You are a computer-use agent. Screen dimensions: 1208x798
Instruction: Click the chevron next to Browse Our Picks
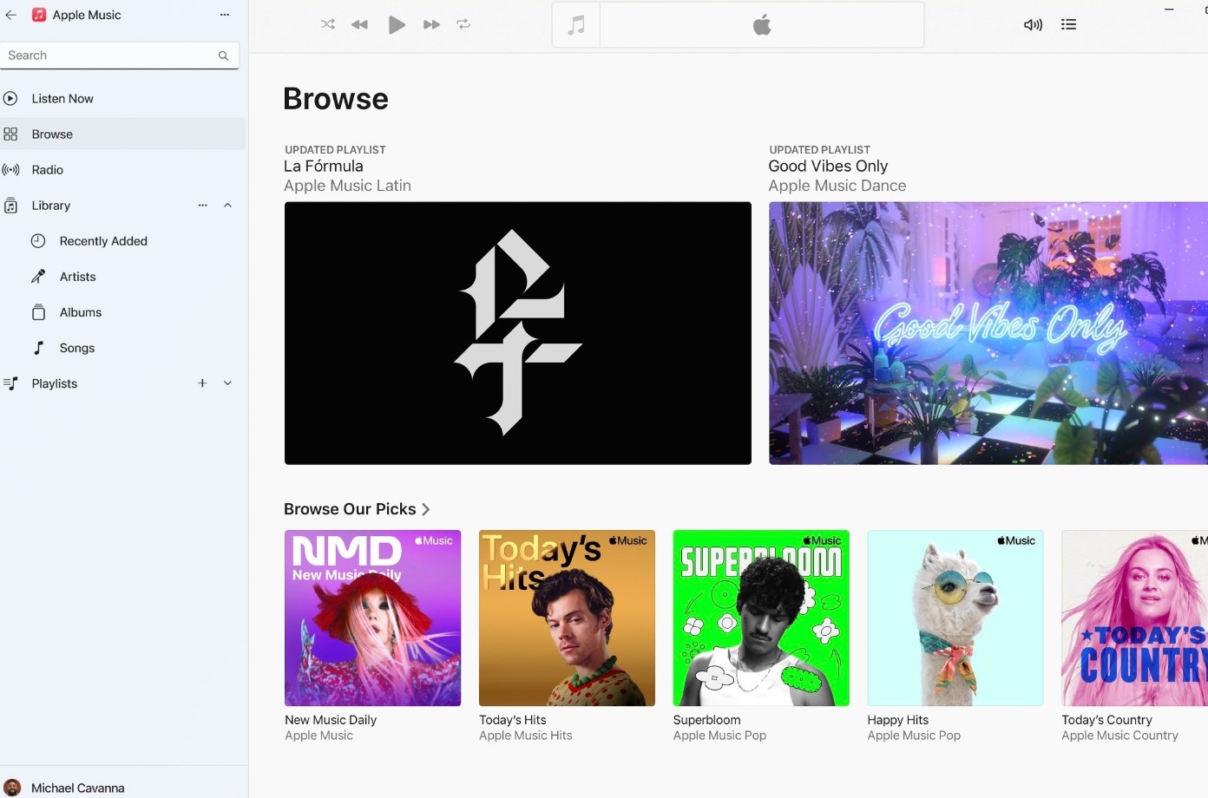[x=426, y=509]
